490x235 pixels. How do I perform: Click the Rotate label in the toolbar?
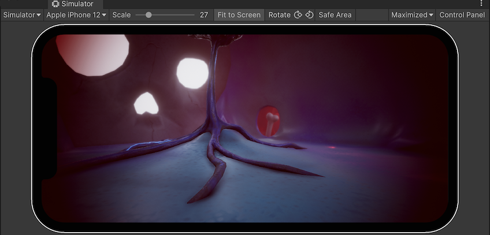(280, 15)
